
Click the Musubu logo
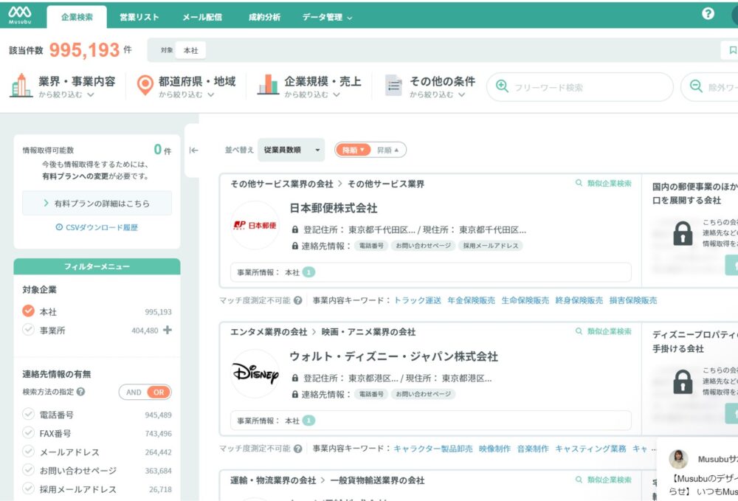(x=20, y=15)
